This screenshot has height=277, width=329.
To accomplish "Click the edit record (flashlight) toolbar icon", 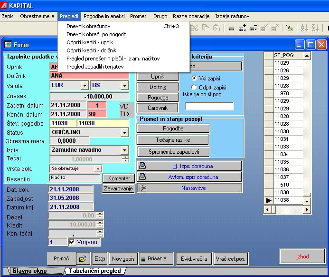I will click(290, 28).
